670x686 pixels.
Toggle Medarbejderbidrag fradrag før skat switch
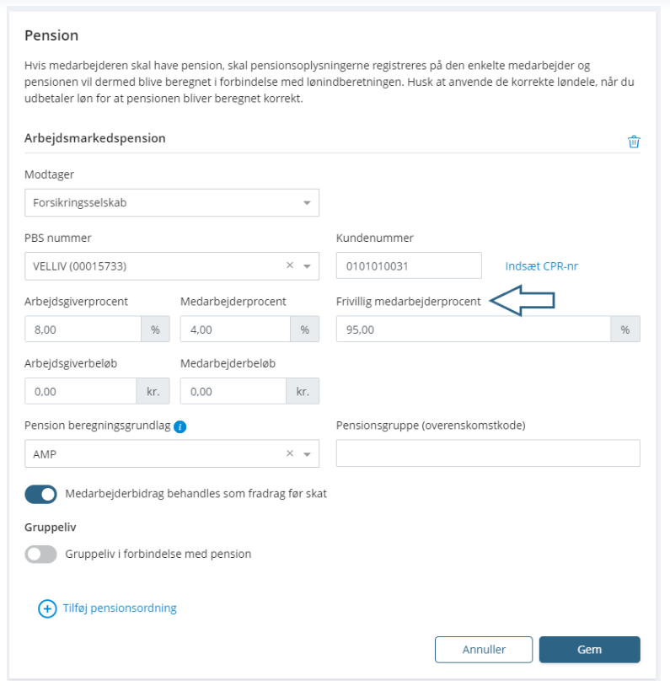click(x=40, y=494)
